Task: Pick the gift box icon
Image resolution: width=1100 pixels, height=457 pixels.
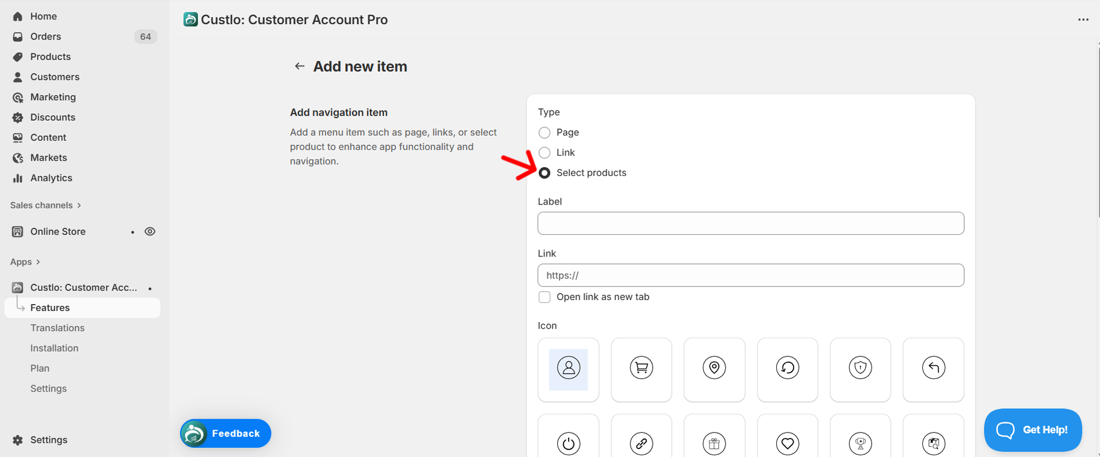Action: pos(714,443)
